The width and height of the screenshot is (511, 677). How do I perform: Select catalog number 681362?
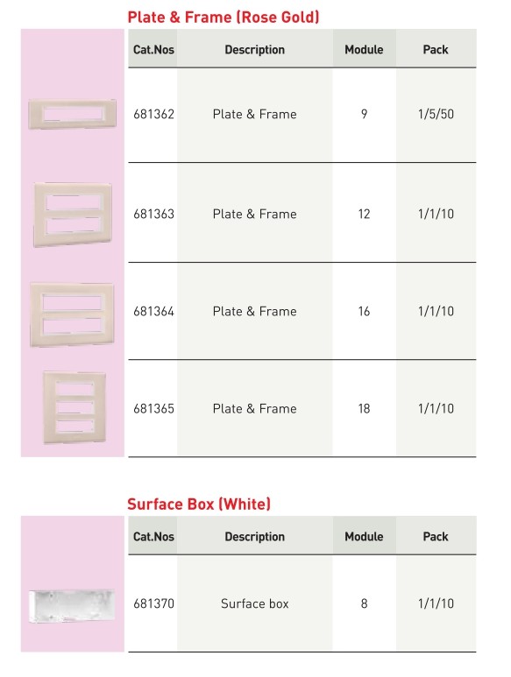[x=153, y=115]
